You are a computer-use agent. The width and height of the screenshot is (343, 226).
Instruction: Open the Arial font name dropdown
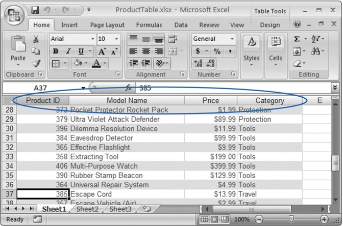coord(92,39)
